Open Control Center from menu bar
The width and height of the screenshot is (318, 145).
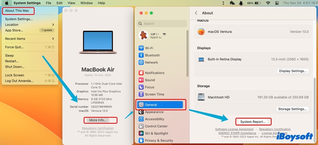click(277, 3)
